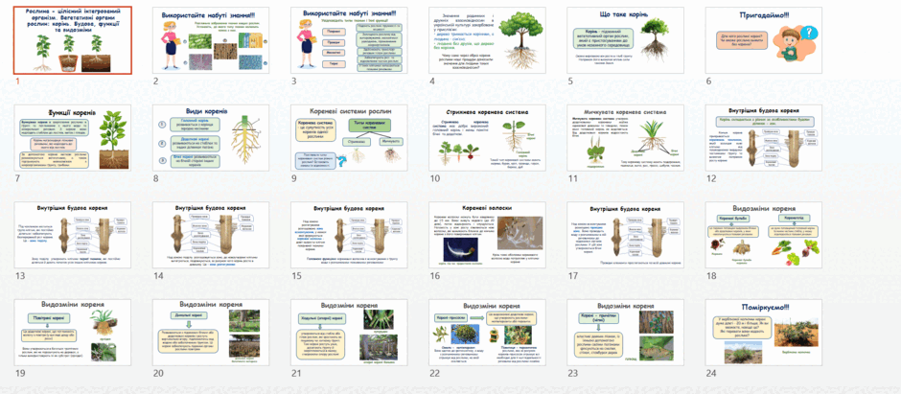Select slide 17 'Внутрішня будова кореня' thumbnail

click(625, 235)
